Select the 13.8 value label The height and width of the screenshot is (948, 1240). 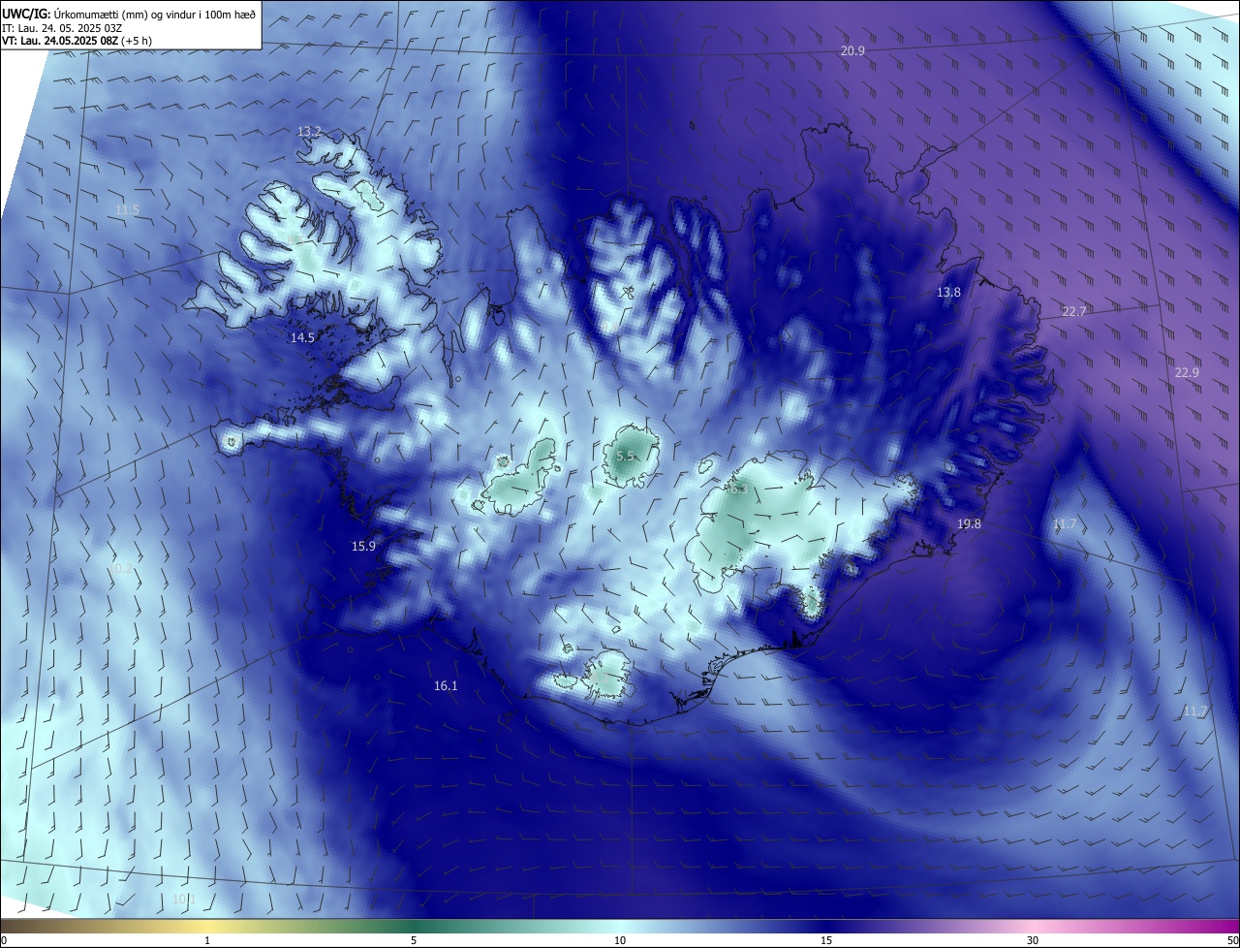tap(948, 292)
